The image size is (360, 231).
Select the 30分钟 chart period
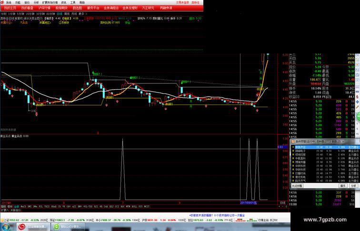[x=40, y=14]
